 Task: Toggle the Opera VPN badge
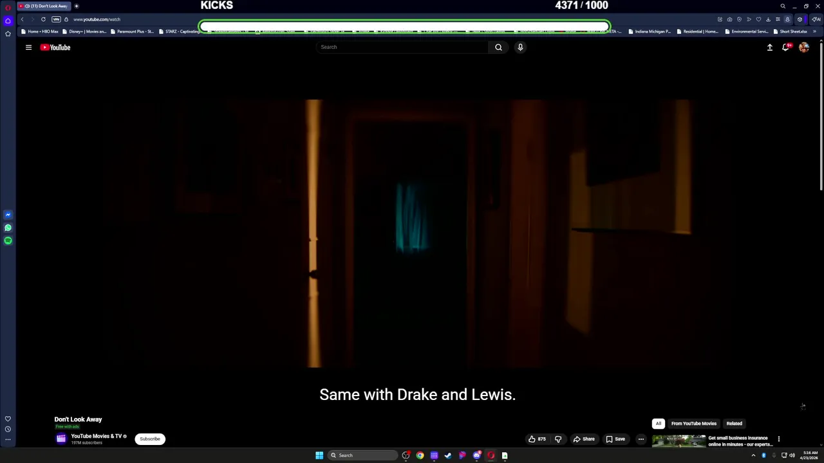(x=56, y=19)
